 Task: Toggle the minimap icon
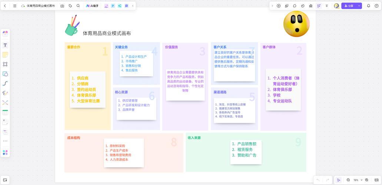[376, 180]
